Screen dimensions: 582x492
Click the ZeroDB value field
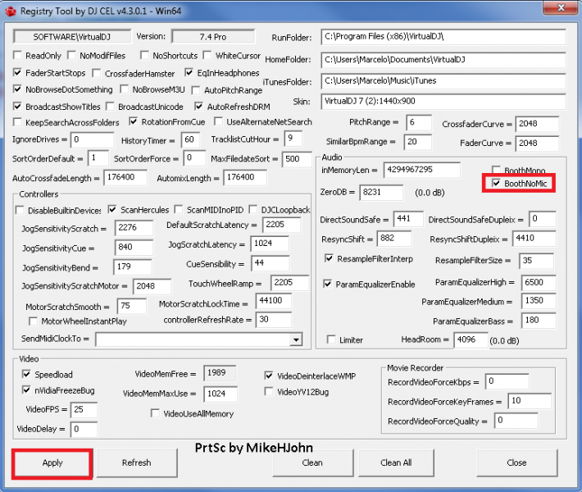tap(381, 193)
